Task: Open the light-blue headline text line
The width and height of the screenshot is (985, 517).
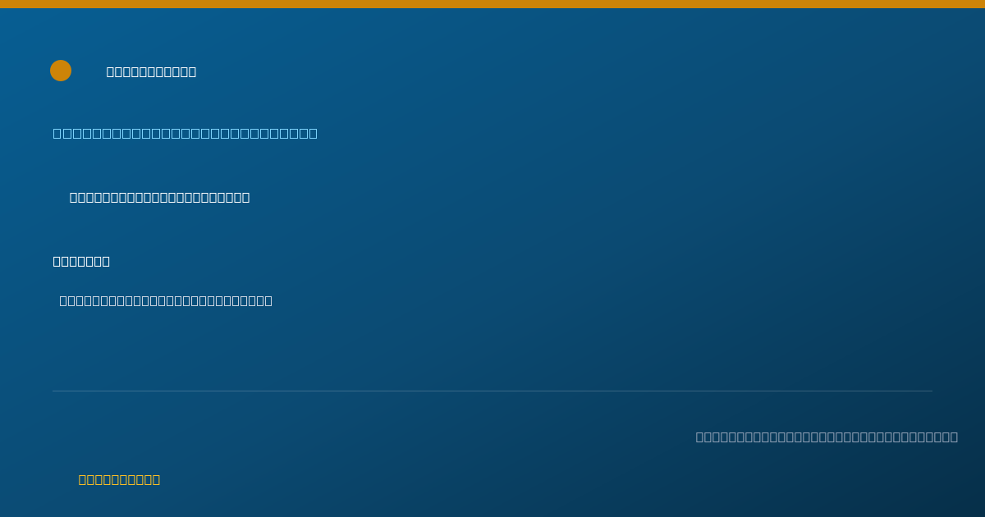Action: 186,133
